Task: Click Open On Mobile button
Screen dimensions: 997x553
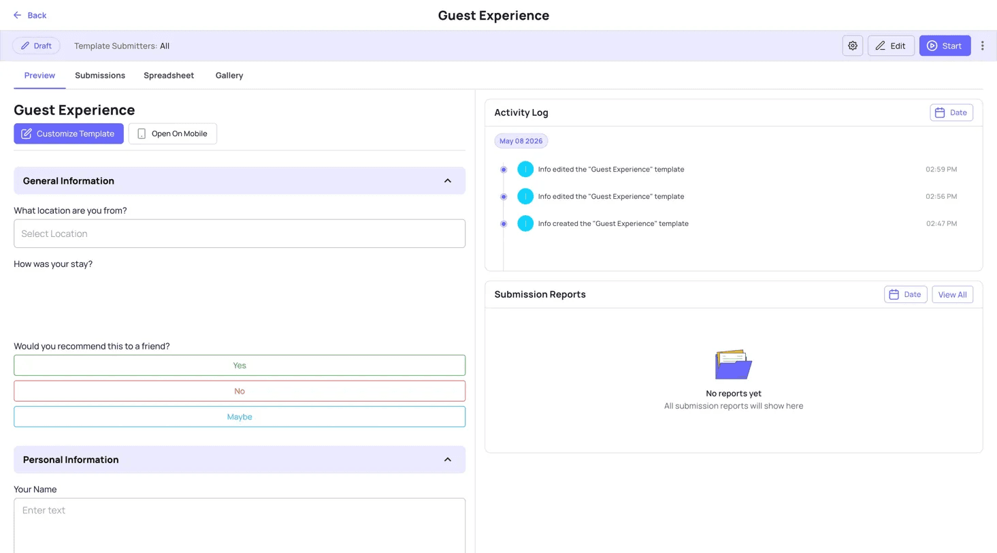Action: tap(173, 133)
